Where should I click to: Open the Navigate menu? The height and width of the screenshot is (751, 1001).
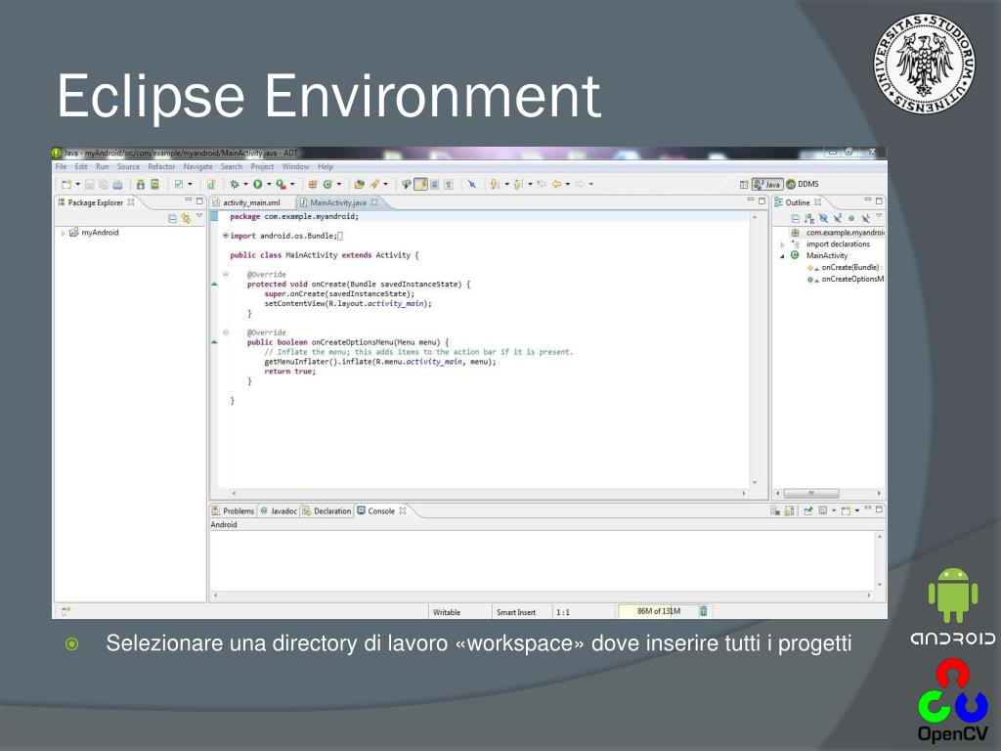pos(197,166)
